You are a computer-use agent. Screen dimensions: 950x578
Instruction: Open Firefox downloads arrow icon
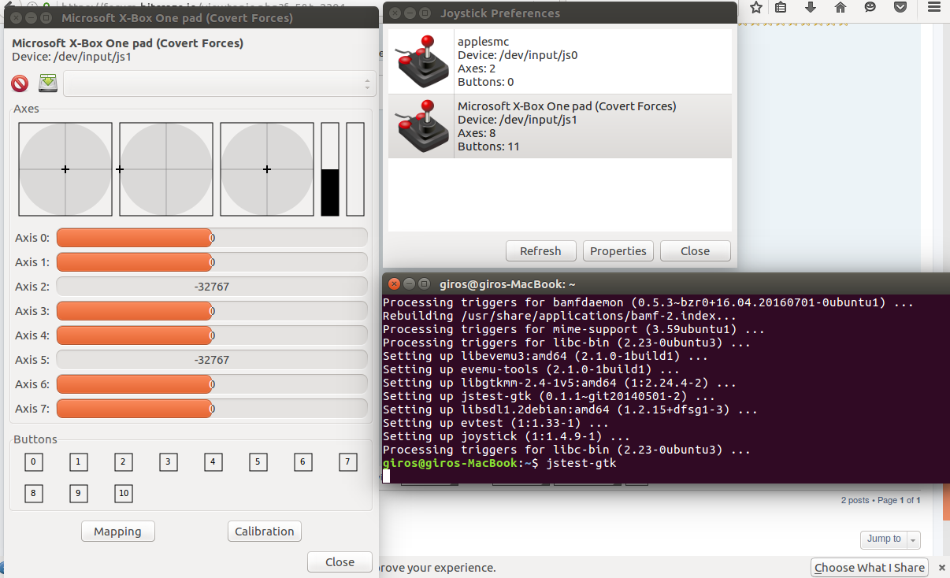click(811, 8)
